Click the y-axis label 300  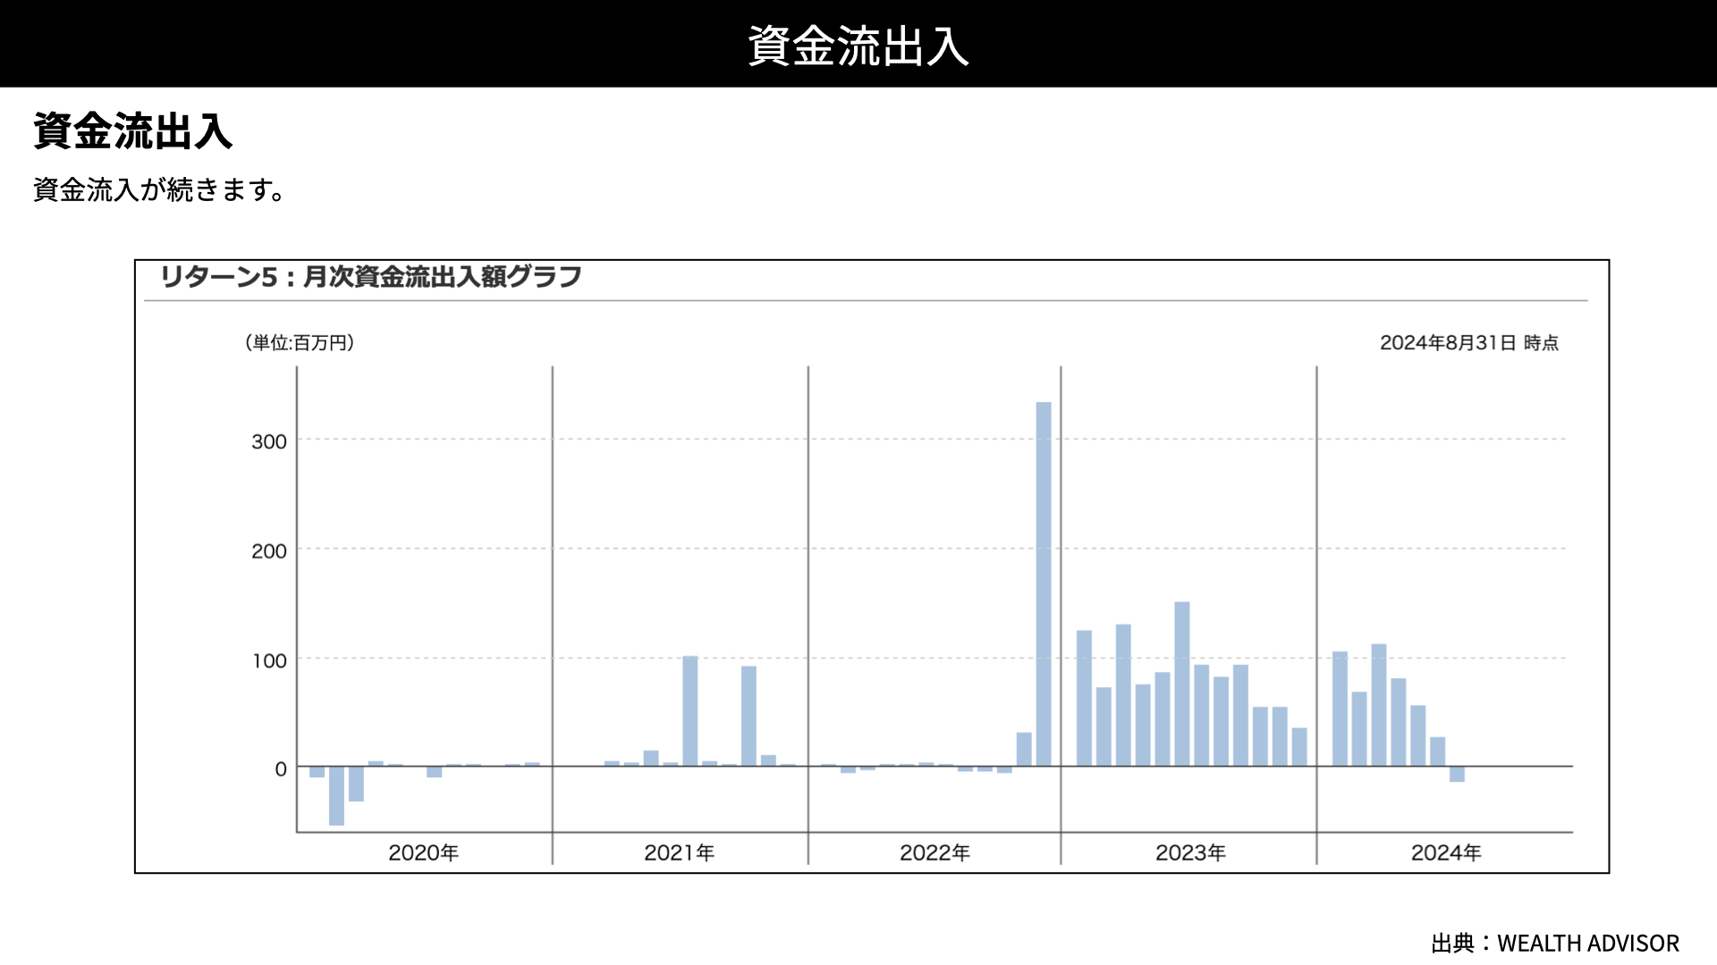click(269, 441)
